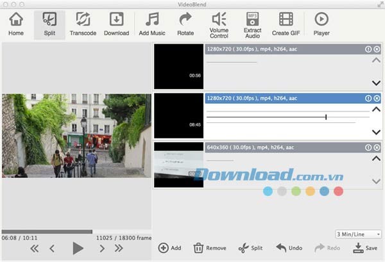Show info for the first 1280x720 clip
The width and height of the screenshot is (385, 262).
click(x=368, y=49)
